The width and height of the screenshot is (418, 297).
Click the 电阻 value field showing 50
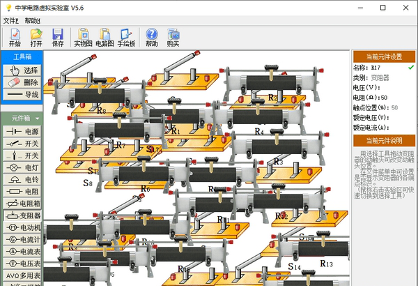(384, 98)
